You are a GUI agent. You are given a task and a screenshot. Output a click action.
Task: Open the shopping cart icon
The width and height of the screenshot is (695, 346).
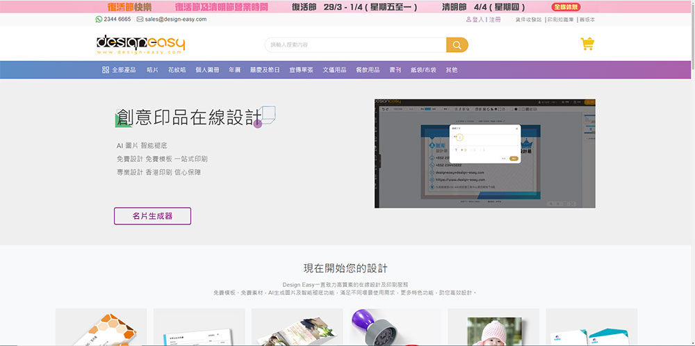(x=587, y=44)
